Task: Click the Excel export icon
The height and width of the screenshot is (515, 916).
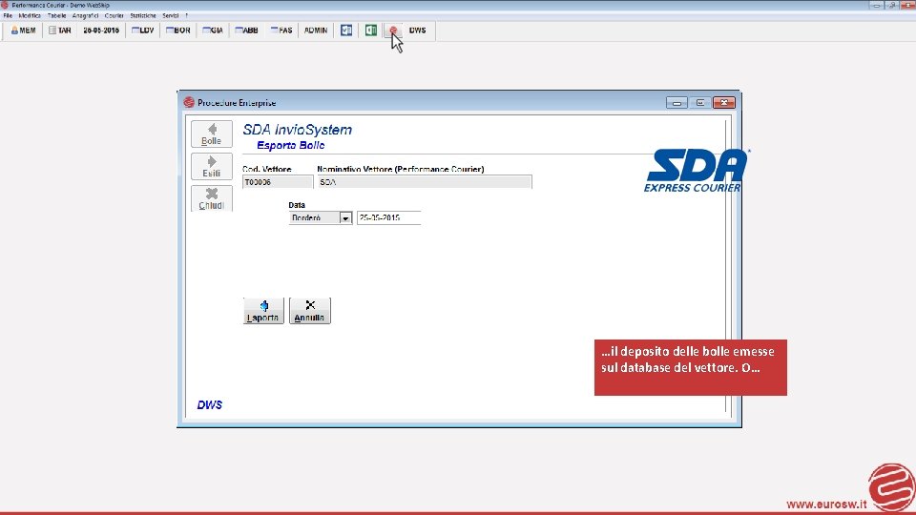Action: [x=371, y=31]
